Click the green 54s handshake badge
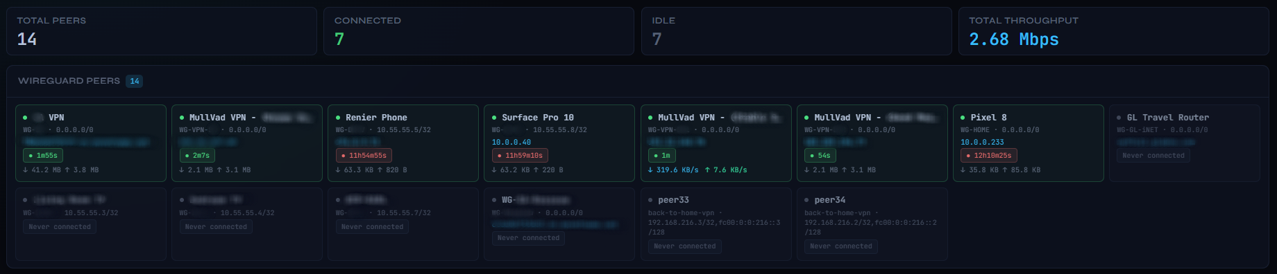The width and height of the screenshot is (1277, 274). coord(820,156)
